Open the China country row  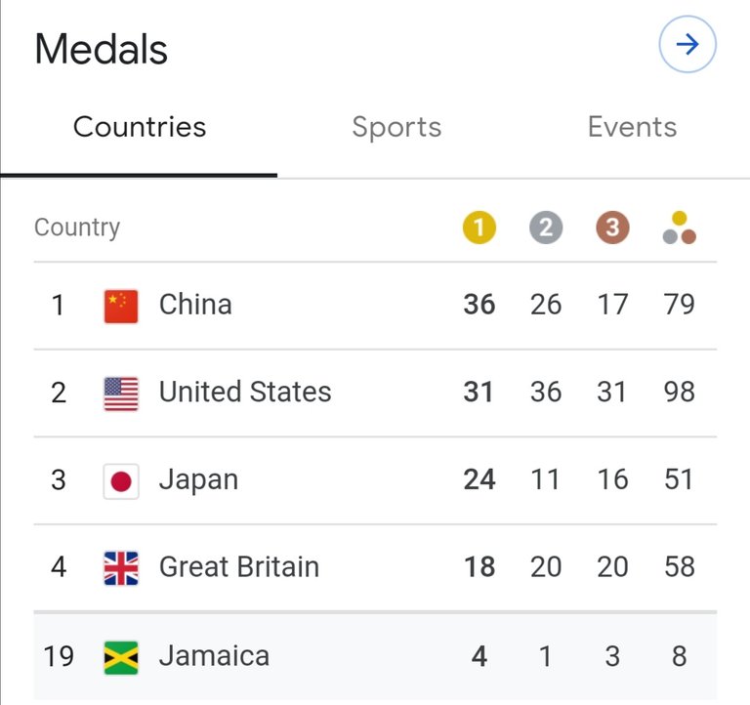(x=375, y=306)
